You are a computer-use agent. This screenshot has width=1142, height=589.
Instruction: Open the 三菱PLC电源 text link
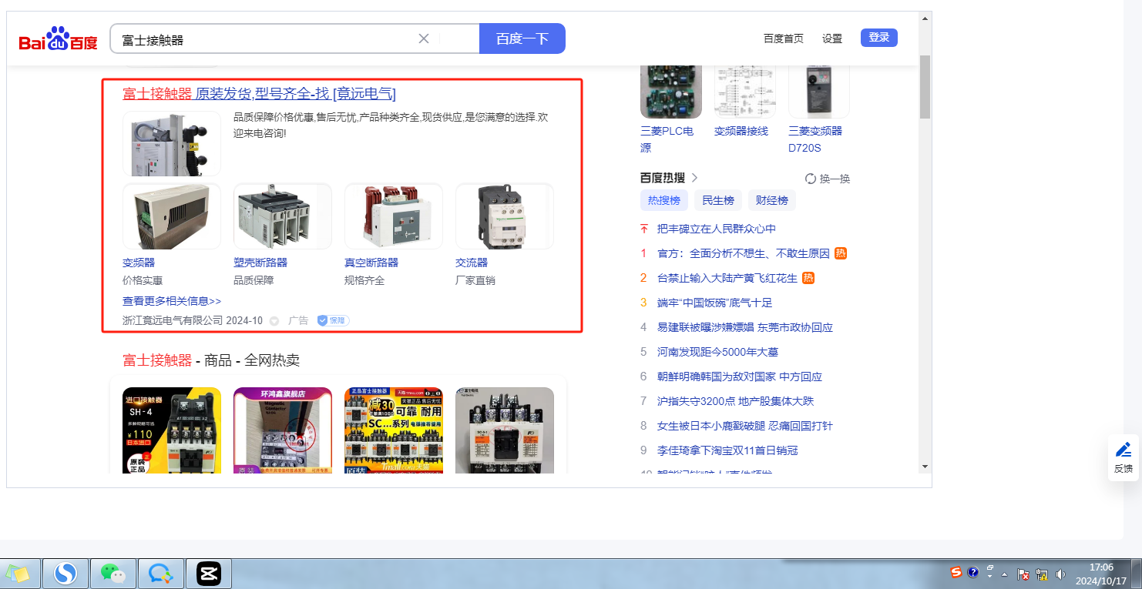point(667,139)
